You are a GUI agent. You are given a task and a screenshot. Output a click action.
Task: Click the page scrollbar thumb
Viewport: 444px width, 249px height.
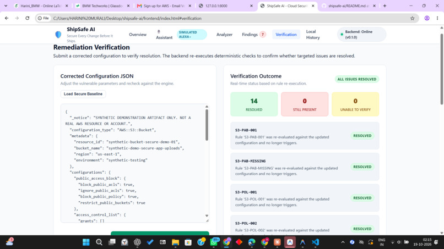[442, 69]
